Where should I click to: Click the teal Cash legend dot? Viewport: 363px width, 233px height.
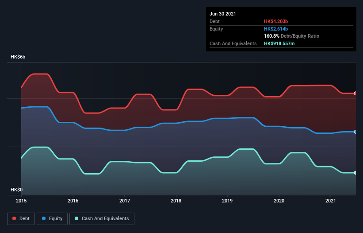click(x=76, y=218)
